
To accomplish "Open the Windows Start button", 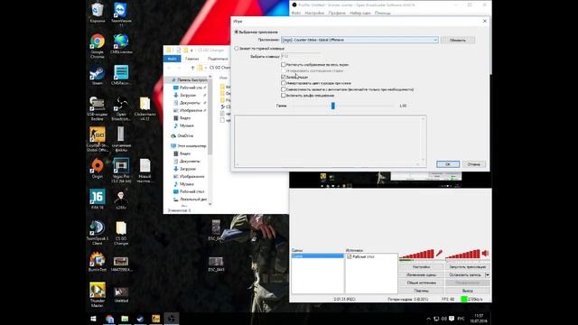I will [x=94, y=319].
